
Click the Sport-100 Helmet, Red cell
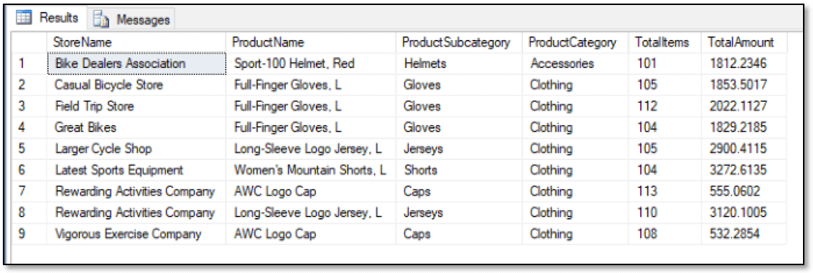click(311, 64)
